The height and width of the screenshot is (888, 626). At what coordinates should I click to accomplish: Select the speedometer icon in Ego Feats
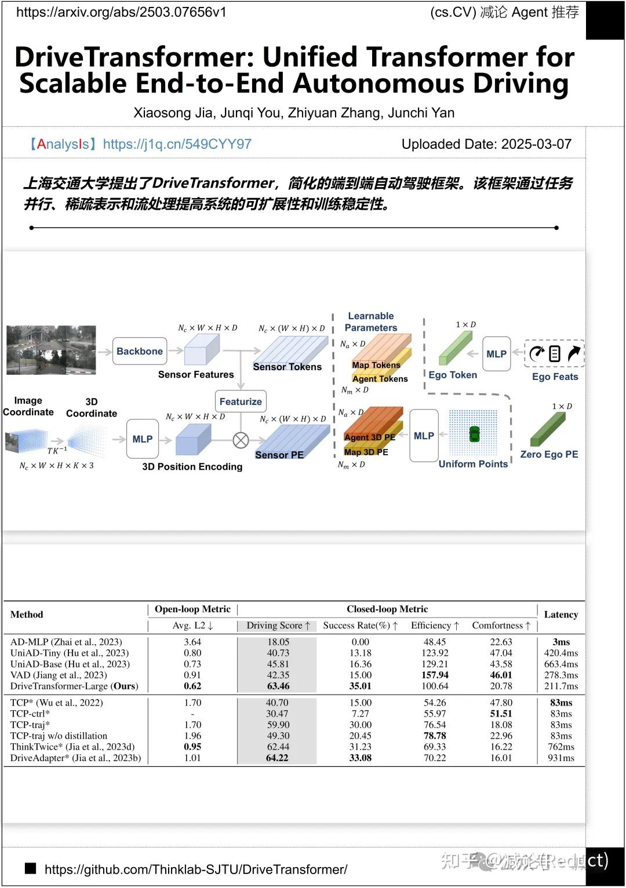(x=536, y=352)
